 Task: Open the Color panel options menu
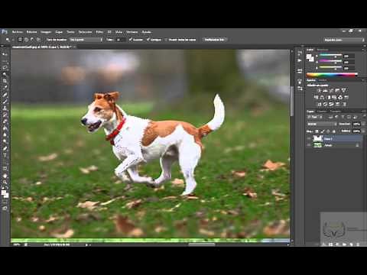tap(363, 50)
